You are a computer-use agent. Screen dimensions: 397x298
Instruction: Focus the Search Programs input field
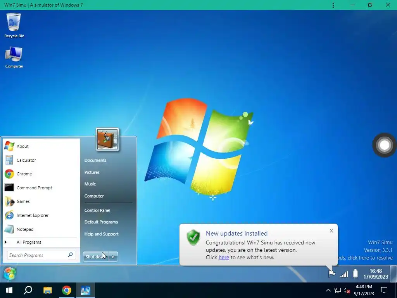coord(41,255)
